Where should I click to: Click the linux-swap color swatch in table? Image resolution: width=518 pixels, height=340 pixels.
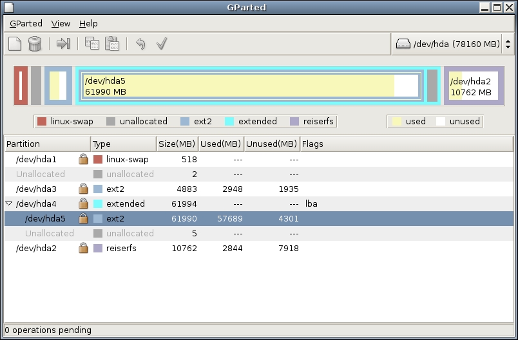pos(98,160)
